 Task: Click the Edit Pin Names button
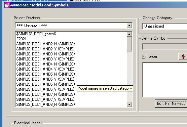171,103
